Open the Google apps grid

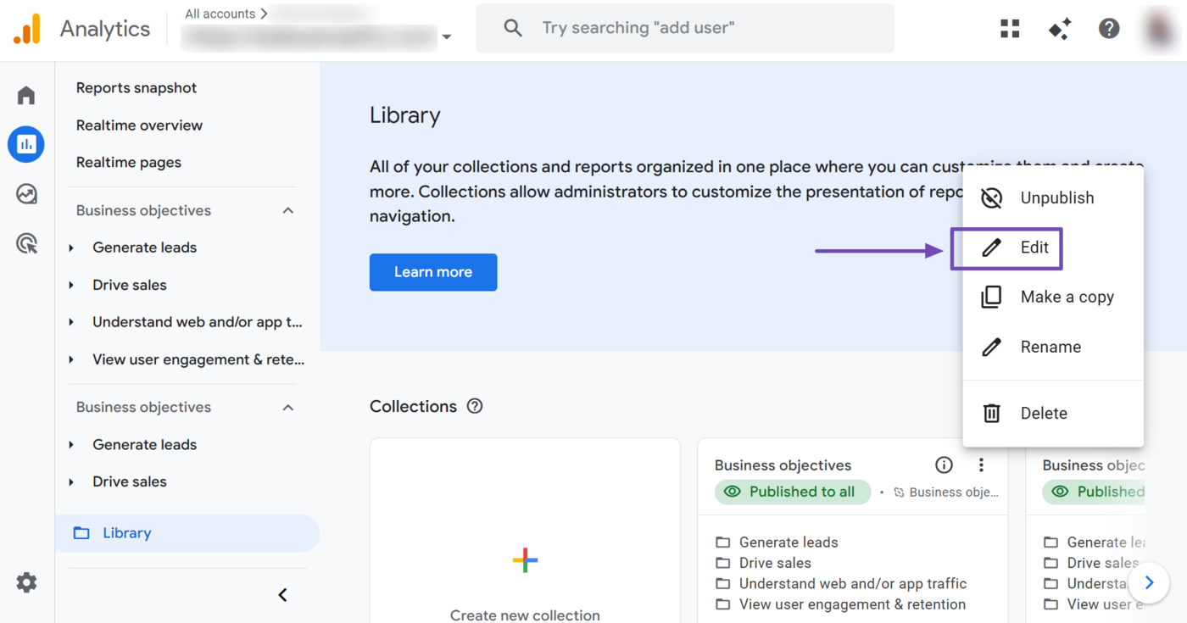pyautogui.click(x=1009, y=28)
